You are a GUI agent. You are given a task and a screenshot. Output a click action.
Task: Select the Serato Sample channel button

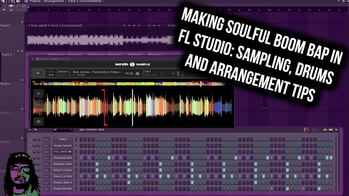pos(63,146)
